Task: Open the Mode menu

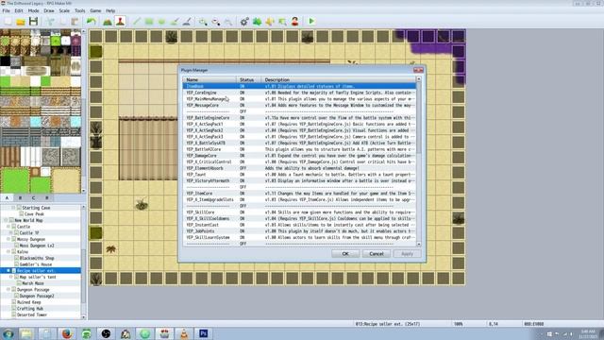Action: click(x=34, y=10)
